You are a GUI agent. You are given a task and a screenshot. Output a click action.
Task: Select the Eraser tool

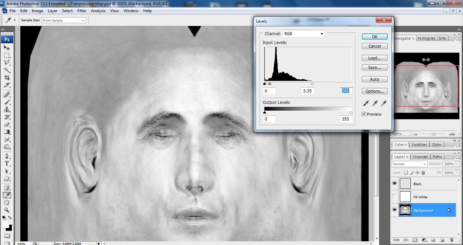[7, 124]
